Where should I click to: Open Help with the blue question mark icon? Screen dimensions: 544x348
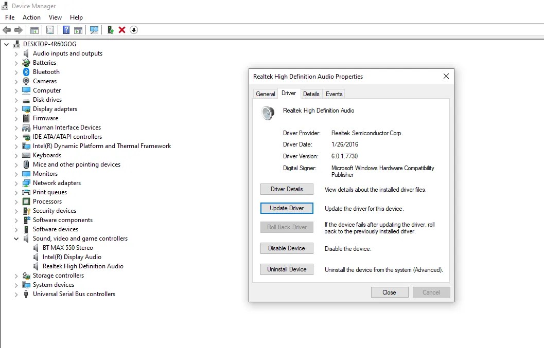point(65,30)
